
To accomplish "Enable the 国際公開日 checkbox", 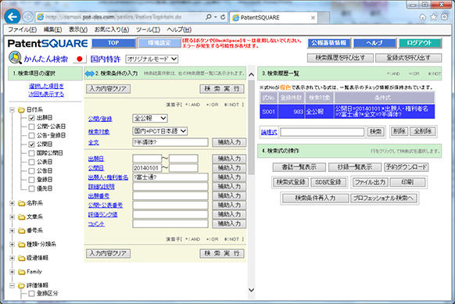I will 31,153.
